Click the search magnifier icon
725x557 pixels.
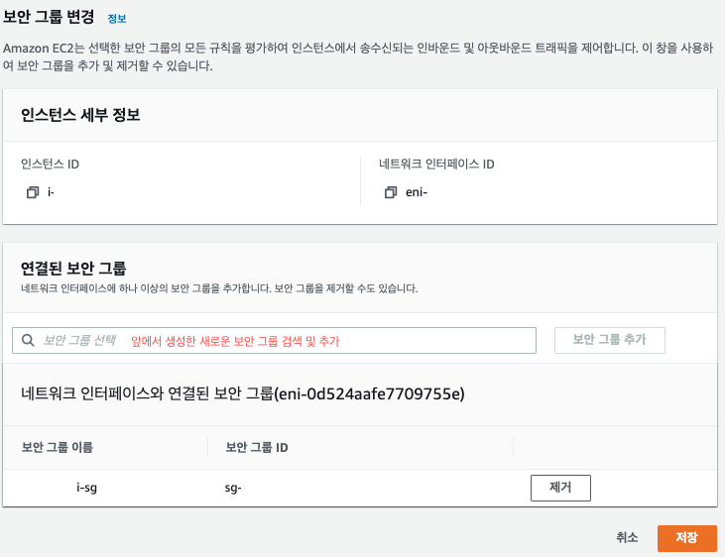click(28, 340)
